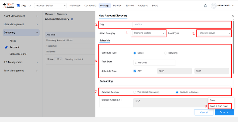Change the Show rows count dropdown
The height and width of the screenshot is (122, 238).
pos(59,59)
